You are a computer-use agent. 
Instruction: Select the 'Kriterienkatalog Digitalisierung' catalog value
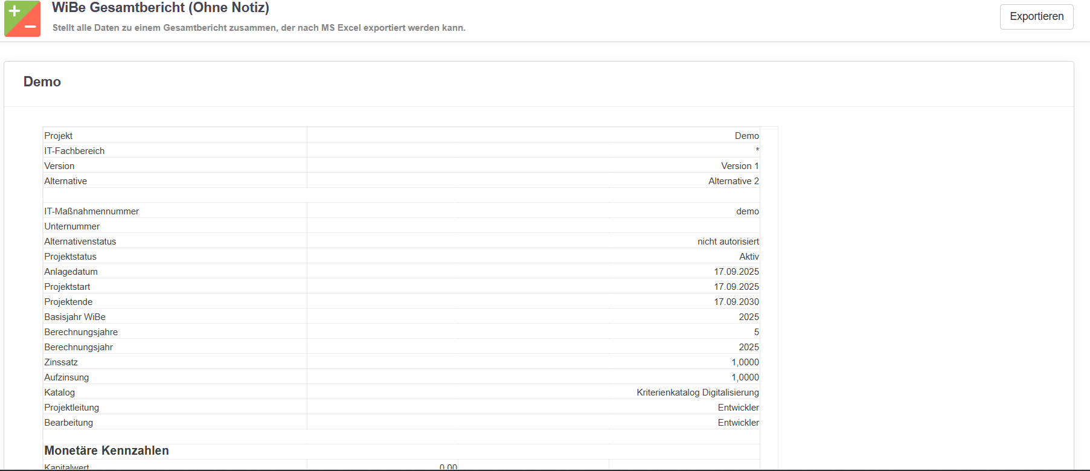697,392
